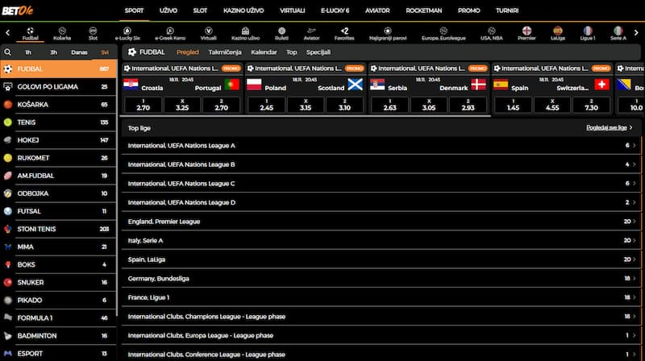Pick Croatia win odds 2.70
645x361 pixels.
coord(144,105)
